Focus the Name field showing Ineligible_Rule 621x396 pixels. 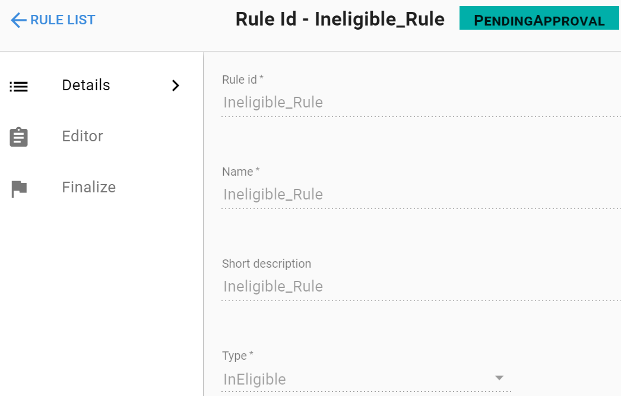point(416,195)
